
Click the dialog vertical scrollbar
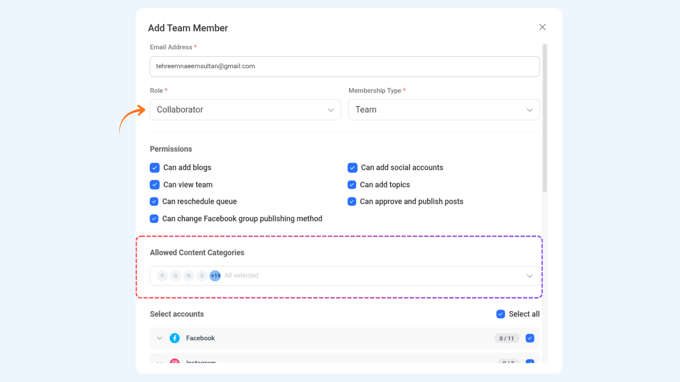click(x=545, y=118)
